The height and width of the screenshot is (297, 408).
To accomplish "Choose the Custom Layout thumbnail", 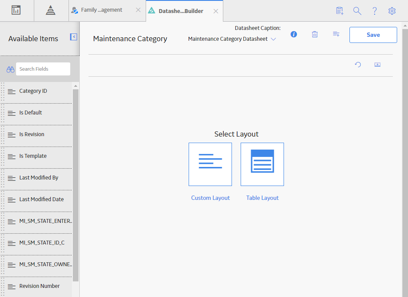I will pyautogui.click(x=210, y=164).
